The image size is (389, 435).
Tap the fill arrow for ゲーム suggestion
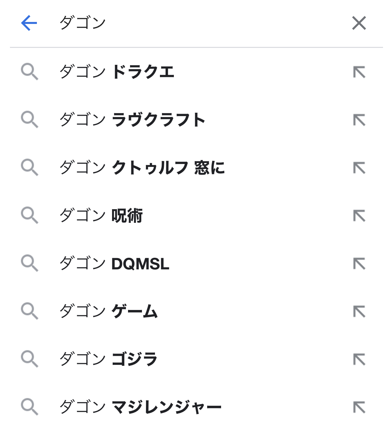coord(359,311)
